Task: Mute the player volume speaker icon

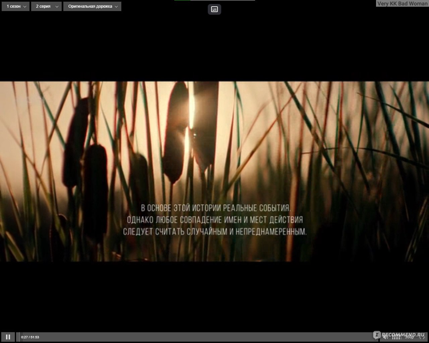Action: [x=385, y=337]
